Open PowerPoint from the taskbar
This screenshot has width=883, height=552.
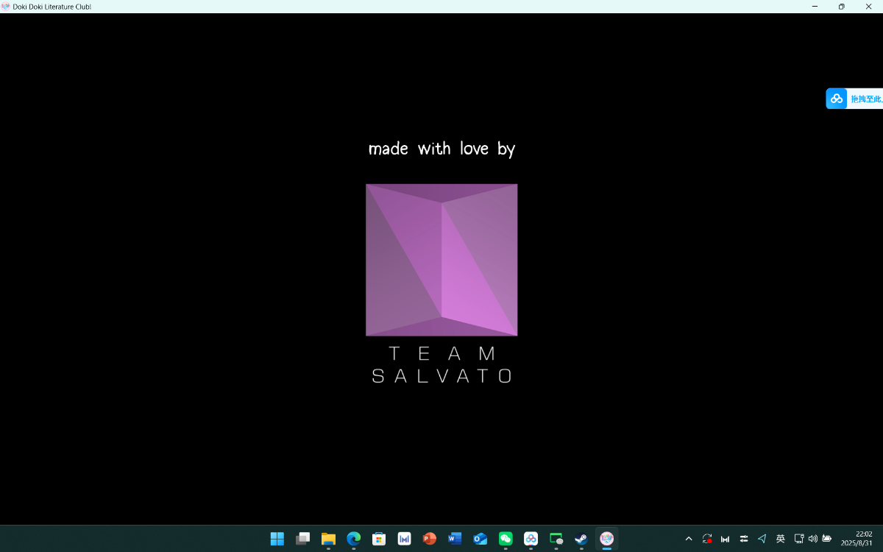pyautogui.click(x=430, y=539)
